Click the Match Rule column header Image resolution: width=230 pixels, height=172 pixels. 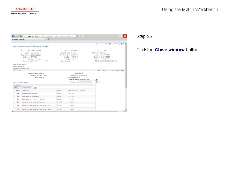[26, 90]
